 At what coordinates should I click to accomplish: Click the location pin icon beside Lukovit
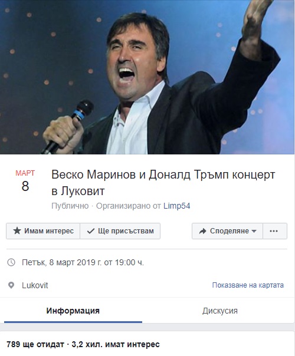pyautogui.click(x=11, y=285)
